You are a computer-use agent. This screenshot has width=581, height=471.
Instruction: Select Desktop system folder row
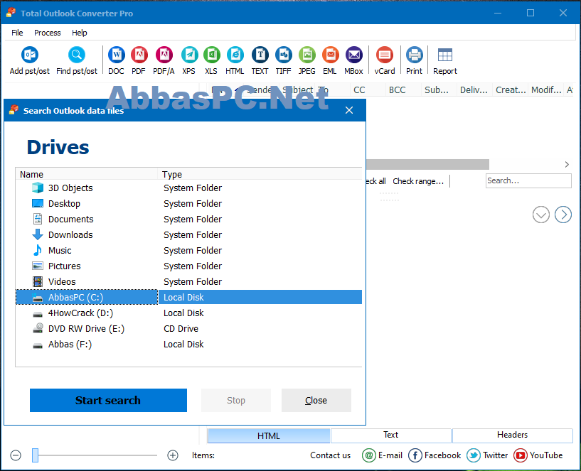coord(188,204)
